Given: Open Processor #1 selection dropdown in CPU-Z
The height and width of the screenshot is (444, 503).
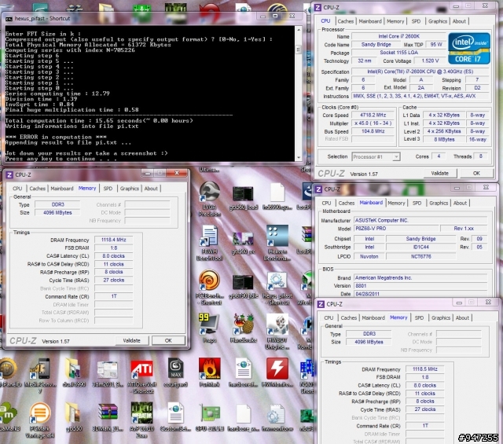Looking at the screenshot, I should tap(376, 157).
